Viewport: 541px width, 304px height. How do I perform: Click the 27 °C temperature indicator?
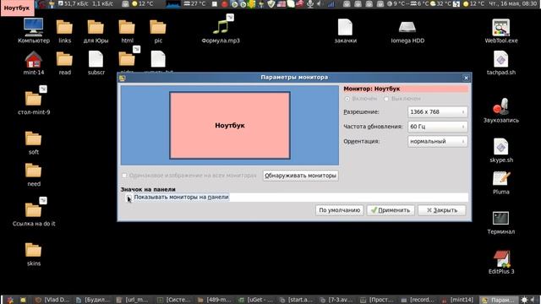click(x=194, y=3)
